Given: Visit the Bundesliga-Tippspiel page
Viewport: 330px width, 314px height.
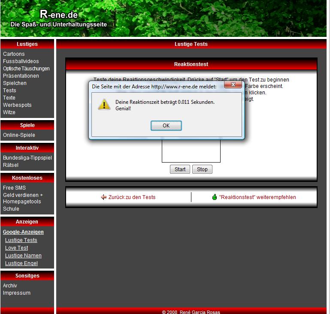Looking at the screenshot, I should coord(27,158).
